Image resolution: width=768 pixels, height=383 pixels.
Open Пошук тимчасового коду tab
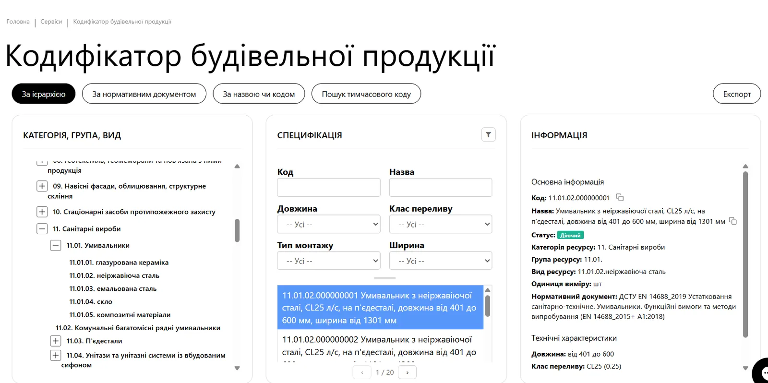coord(366,94)
